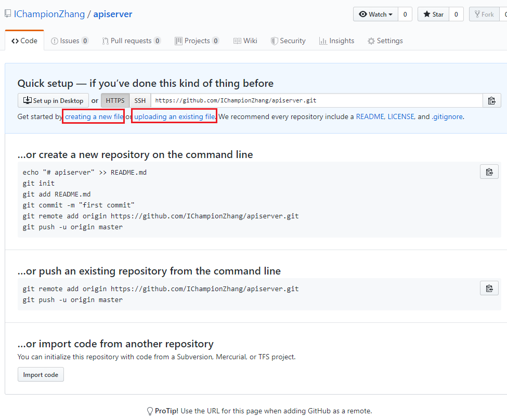Viewport: 507px width, 418px height.
Task: Click the Import code button
Action: tap(41, 374)
